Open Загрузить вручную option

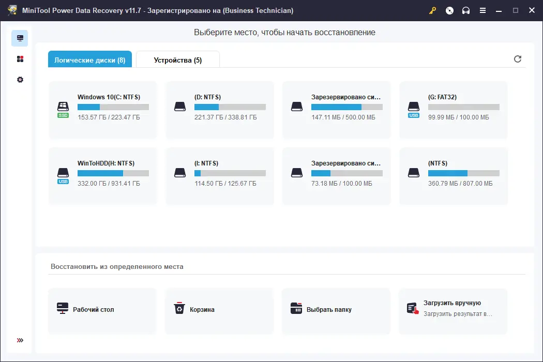tap(453, 310)
